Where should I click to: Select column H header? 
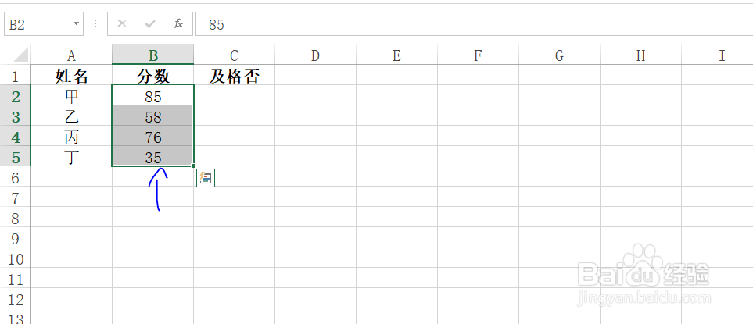(x=640, y=55)
